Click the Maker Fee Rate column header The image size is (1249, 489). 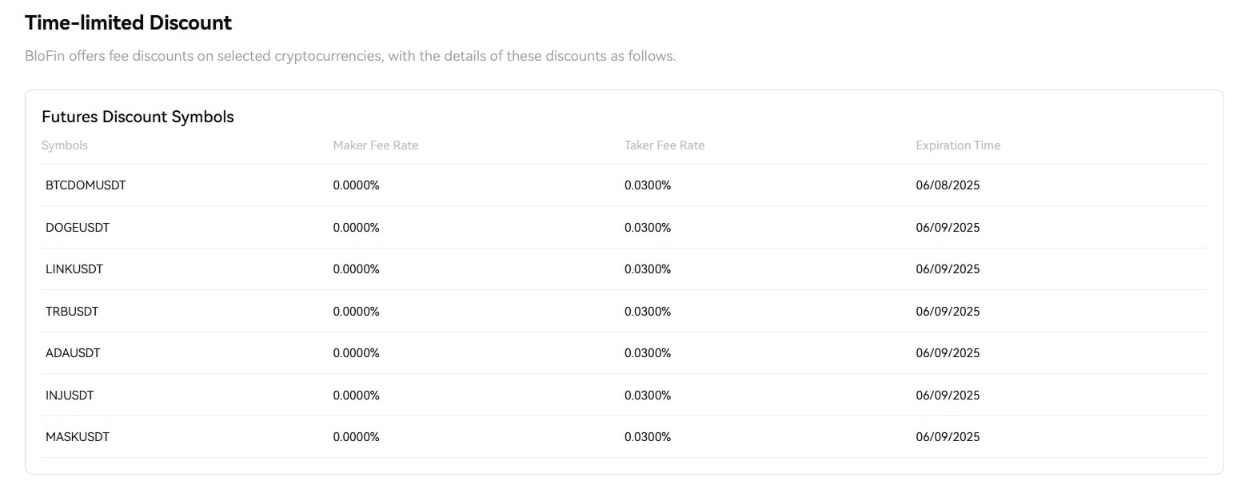(376, 145)
